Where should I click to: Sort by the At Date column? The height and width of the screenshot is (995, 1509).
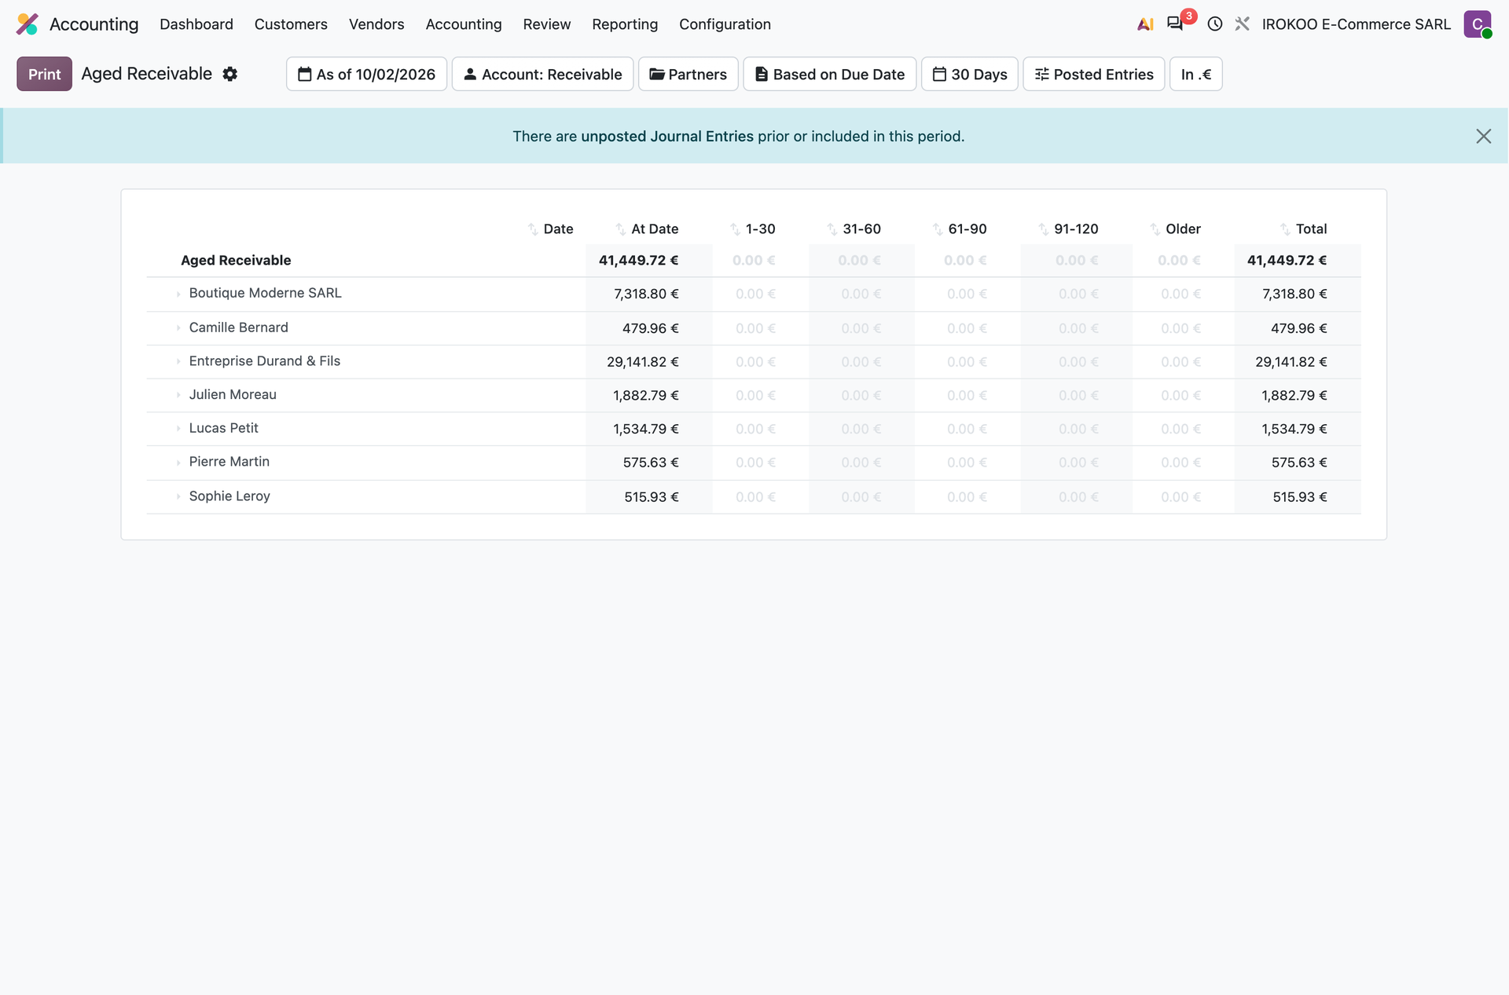[x=621, y=229]
